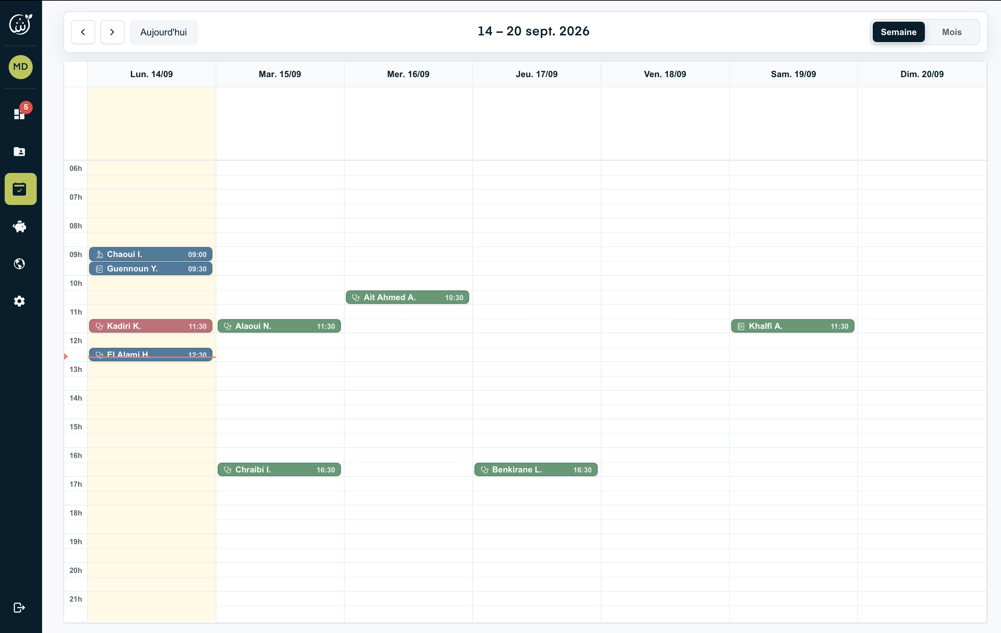Go to next week with right chevron
Viewport: 1001px width, 633px height.
point(112,32)
